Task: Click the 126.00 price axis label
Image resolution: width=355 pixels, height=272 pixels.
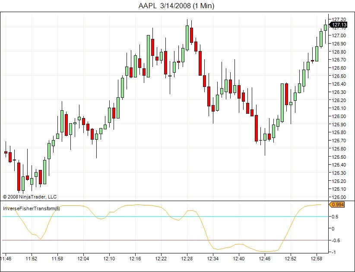Action: [339, 116]
